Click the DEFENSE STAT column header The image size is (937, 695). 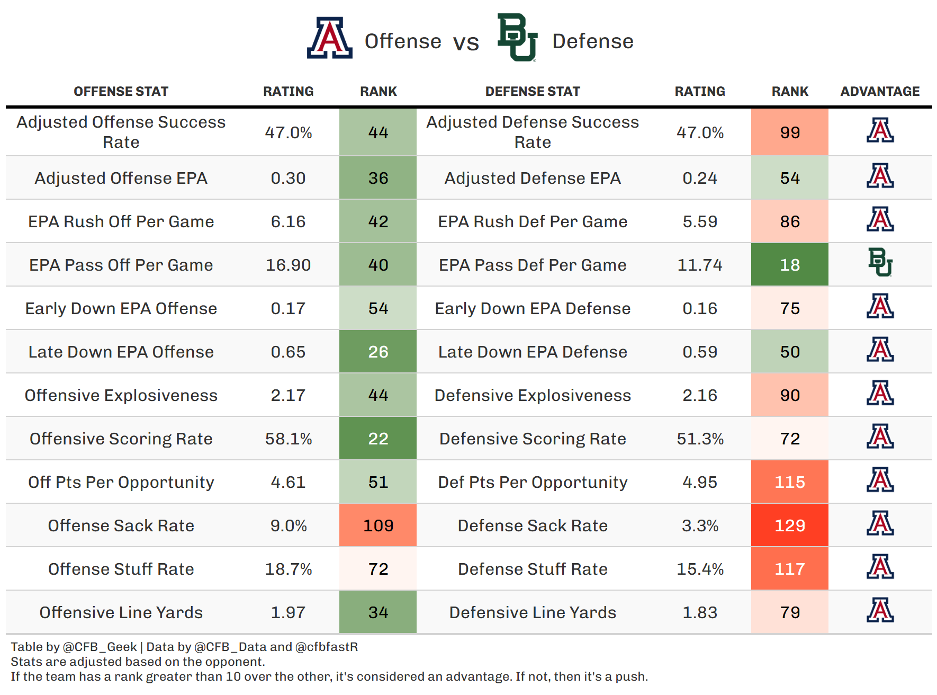(533, 92)
